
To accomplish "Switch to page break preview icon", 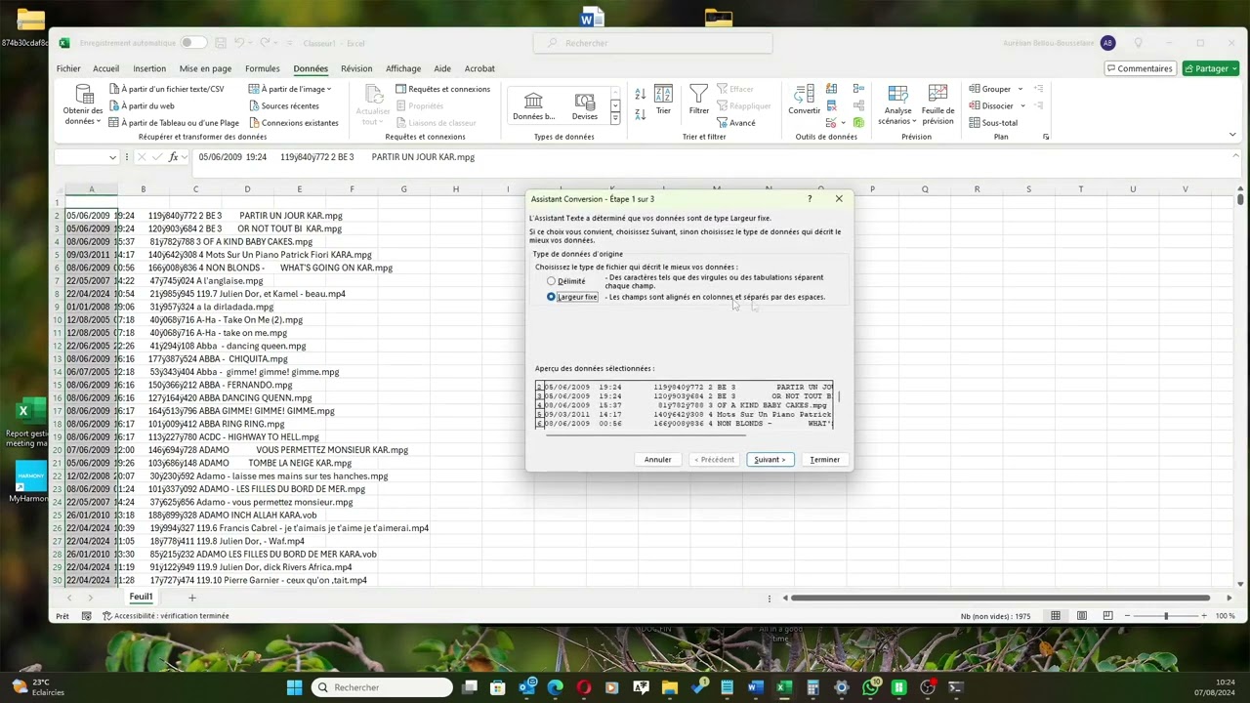I will [1107, 616].
